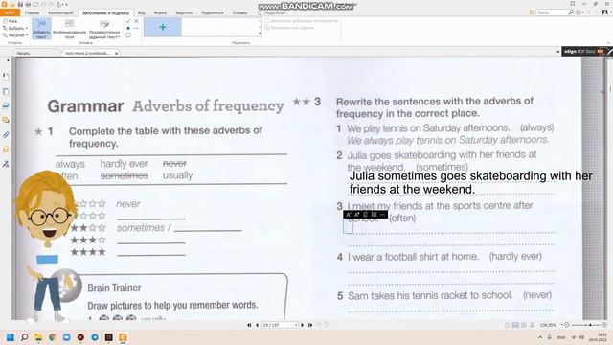Viewport: 613px width, 345px height.
Task: Go to the next page
Action: tap(303, 325)
